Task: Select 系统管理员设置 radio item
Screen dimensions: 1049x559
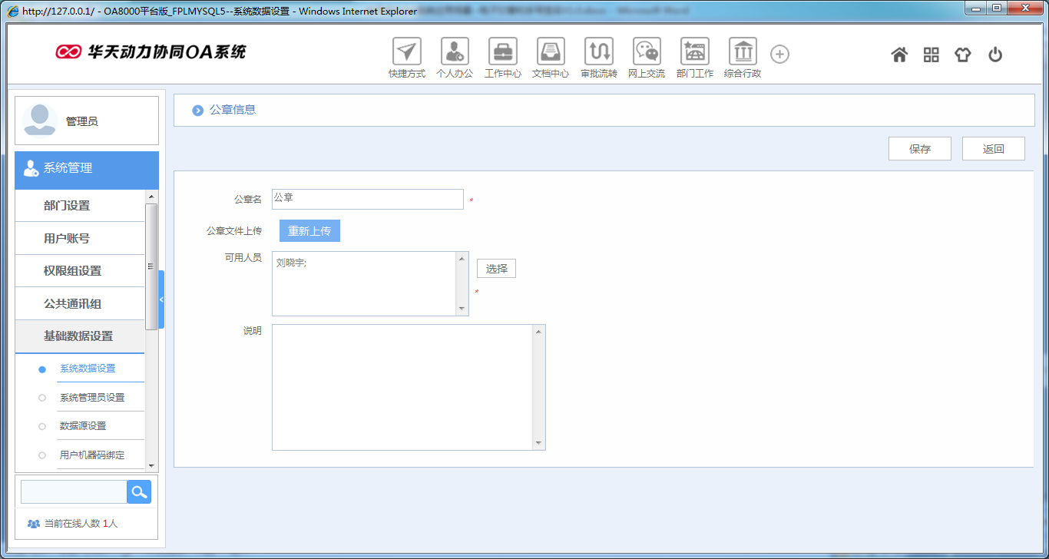Action: [91, 397]
